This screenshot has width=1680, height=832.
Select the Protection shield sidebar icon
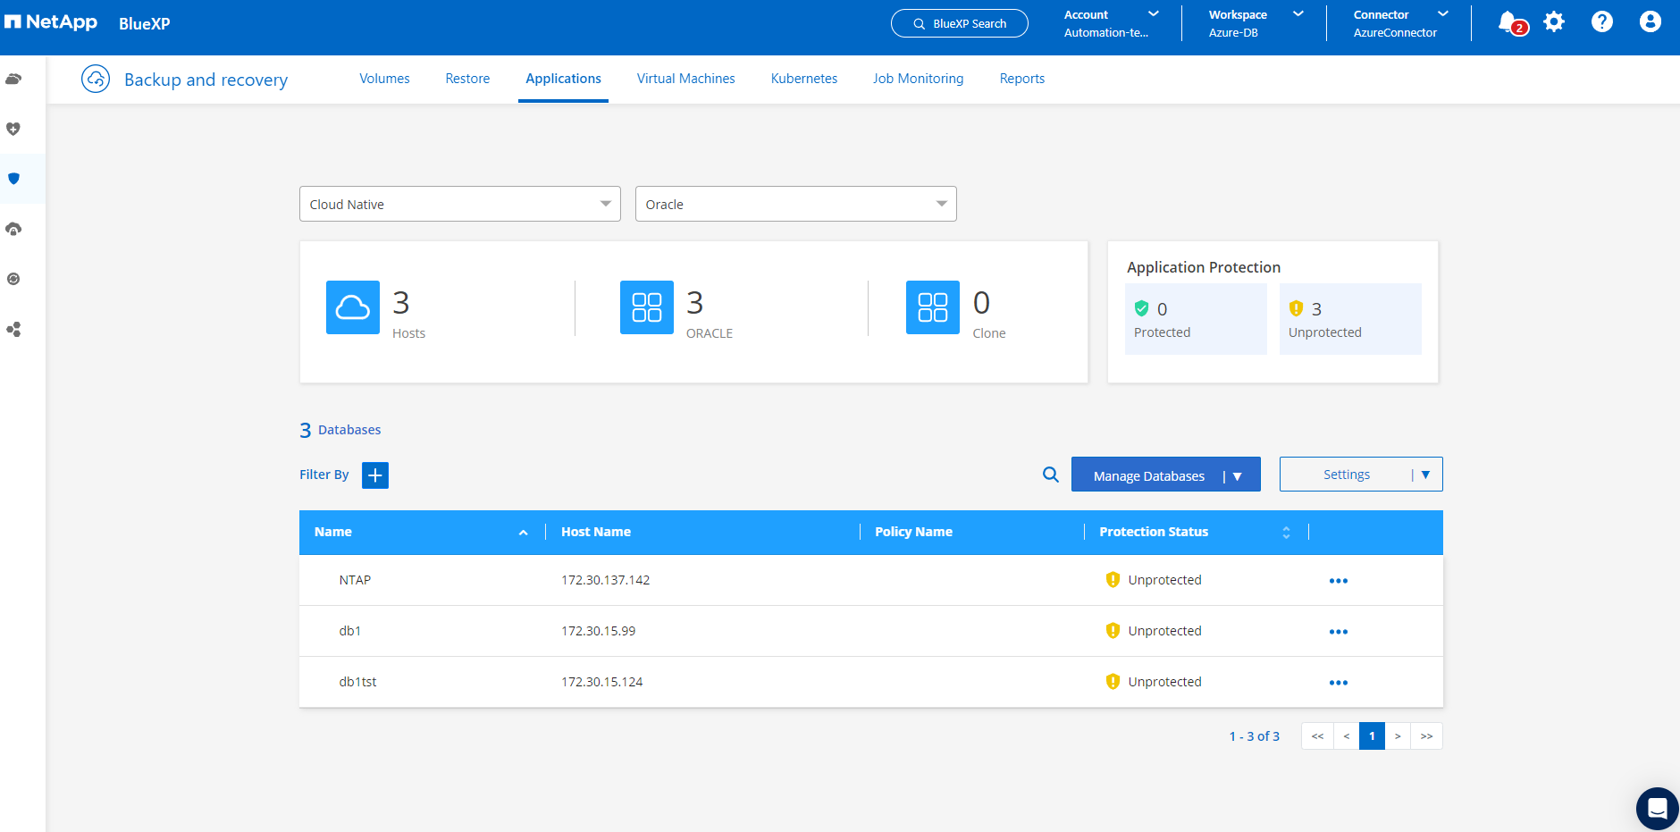13,179
